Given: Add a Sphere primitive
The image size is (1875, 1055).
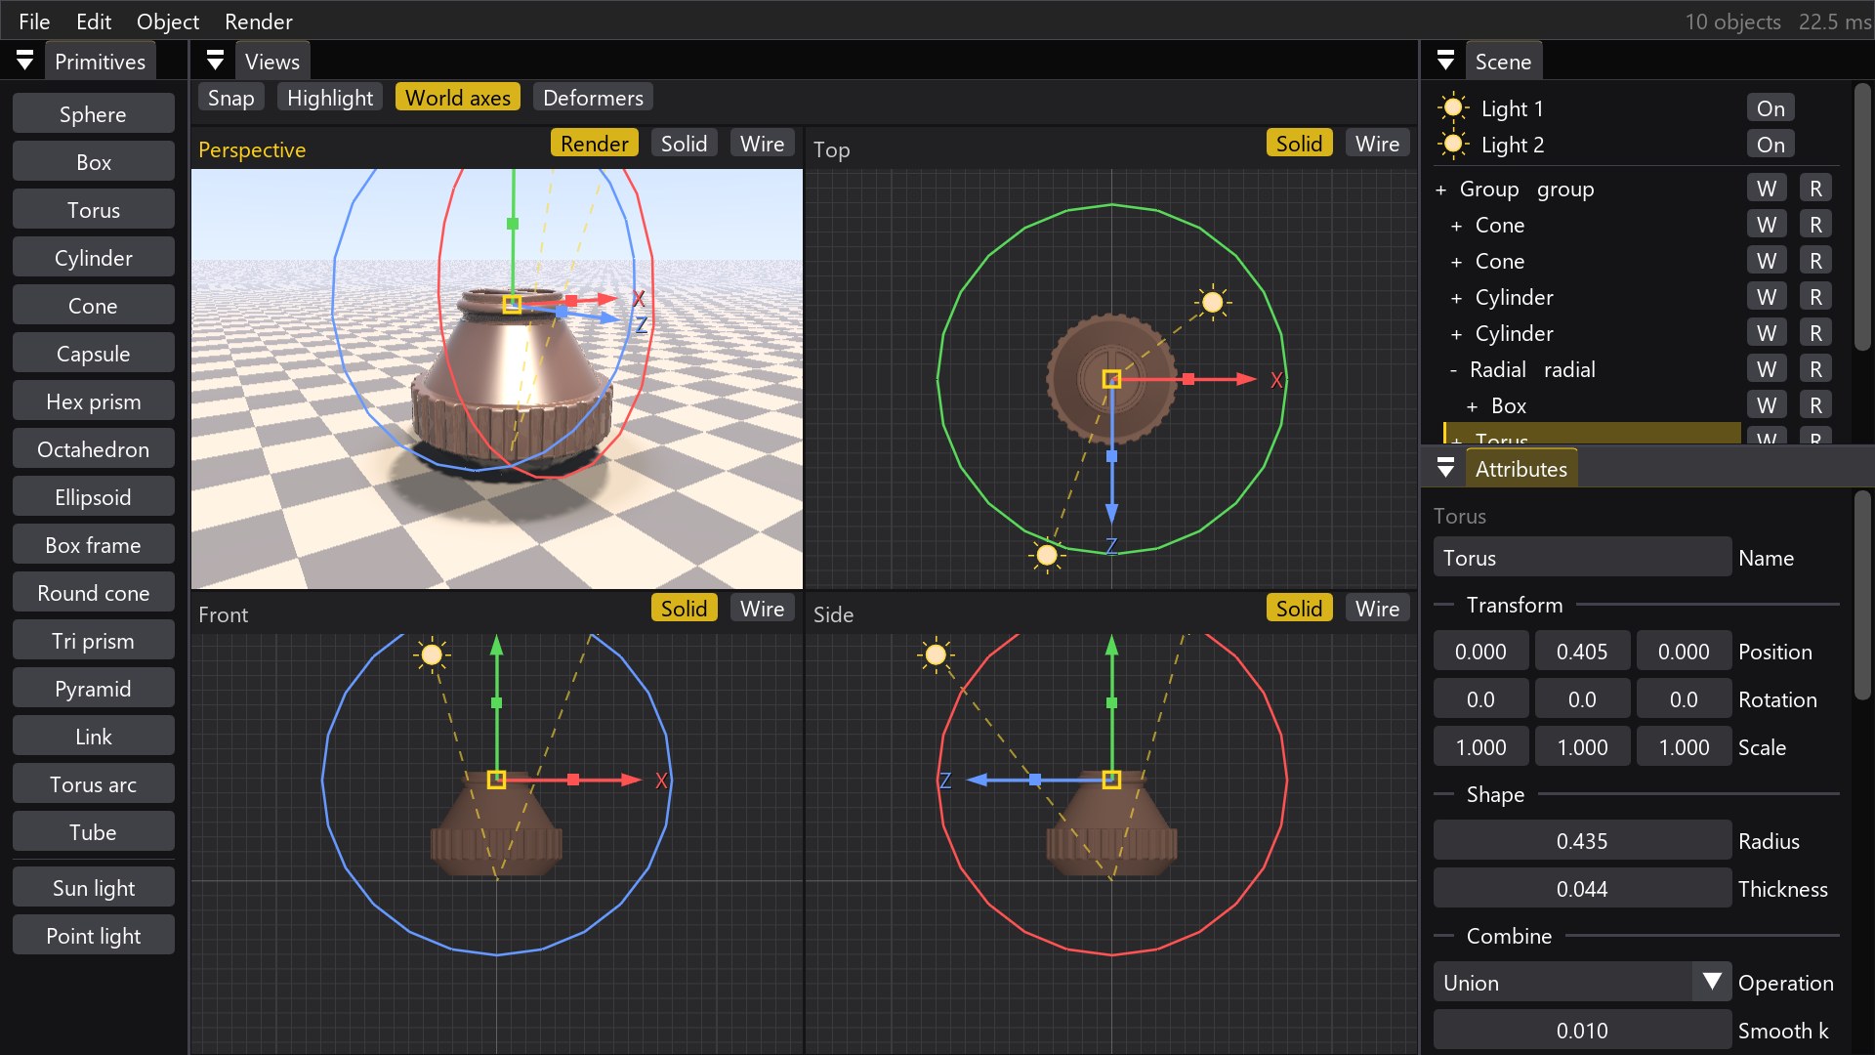Looking at the screenshot, I should coord(94,114).
